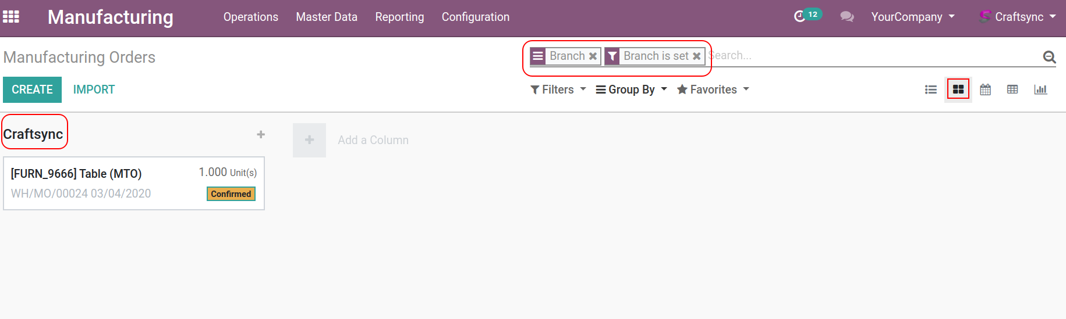Remove the 'Branch is set' filter
The width and height of the screenshot is (1066, 319).
click(696, 56)
